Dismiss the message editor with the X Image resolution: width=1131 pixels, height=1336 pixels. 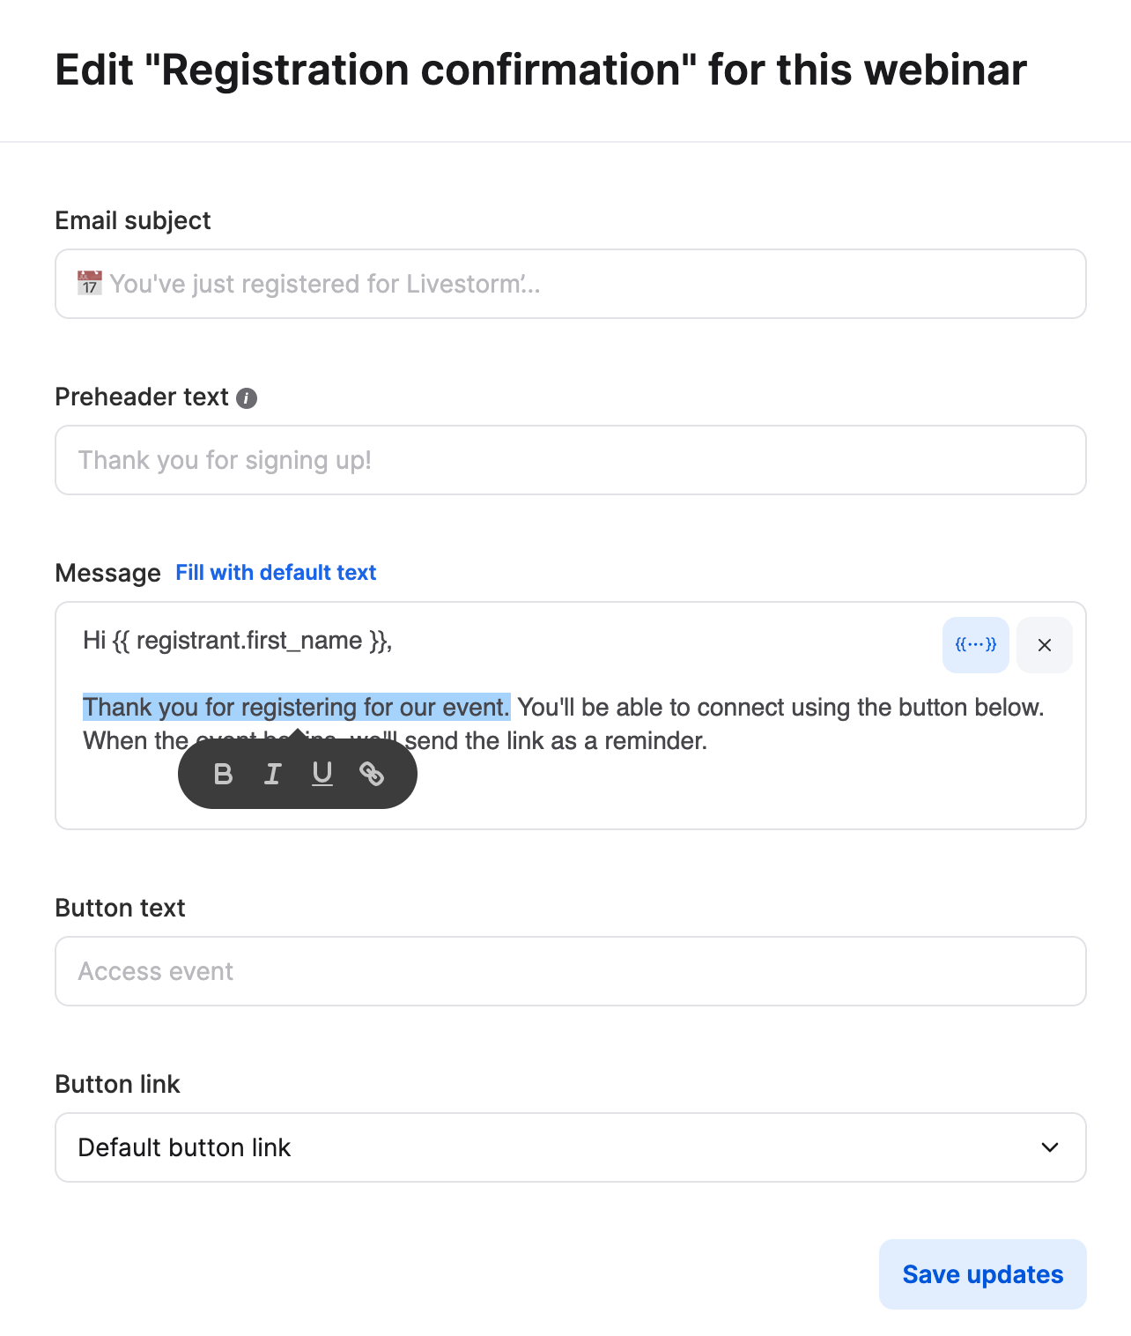[1044, 645]
